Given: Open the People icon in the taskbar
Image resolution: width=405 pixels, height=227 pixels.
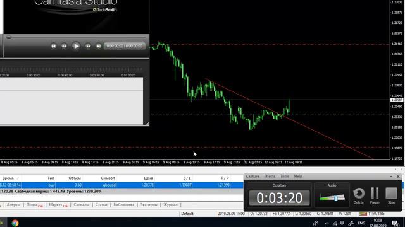Looking at the screenshot, I should click(315, 223).
